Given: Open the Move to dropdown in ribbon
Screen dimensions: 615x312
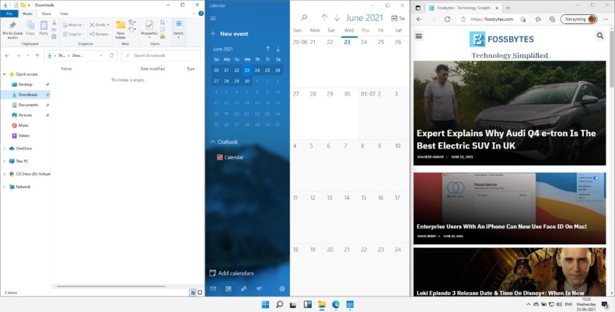Looking at the screenshot, I should tap(74, 25).
